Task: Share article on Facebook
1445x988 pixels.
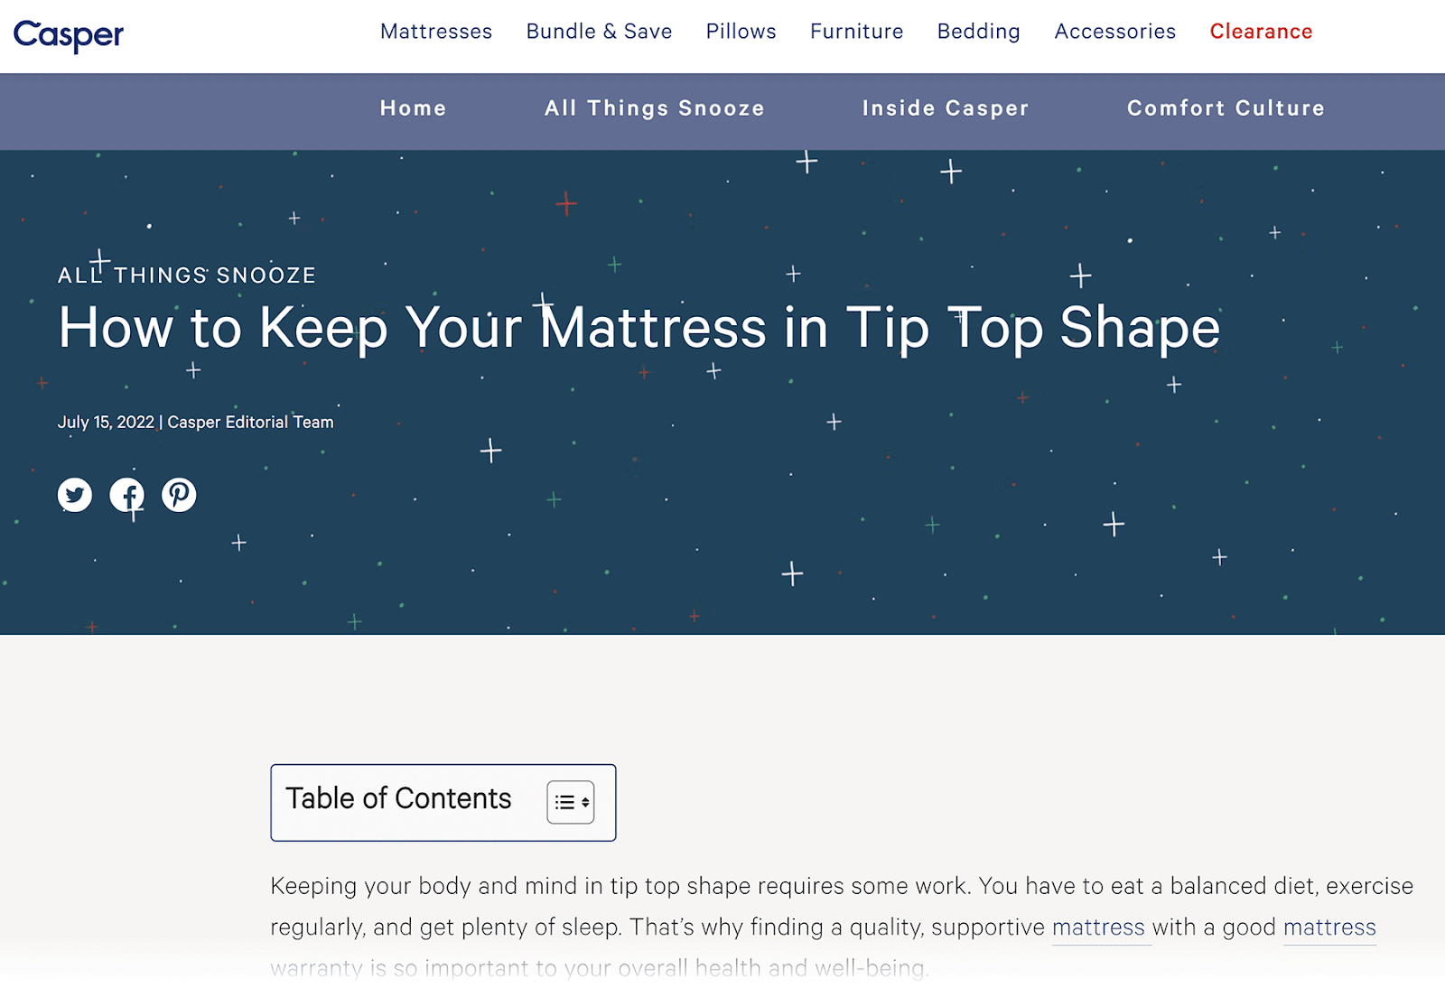Action: pos(127,495)
